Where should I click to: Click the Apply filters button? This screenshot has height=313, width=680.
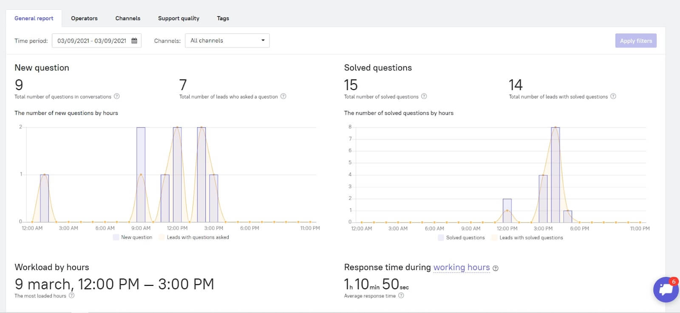[x=636, y=41]
